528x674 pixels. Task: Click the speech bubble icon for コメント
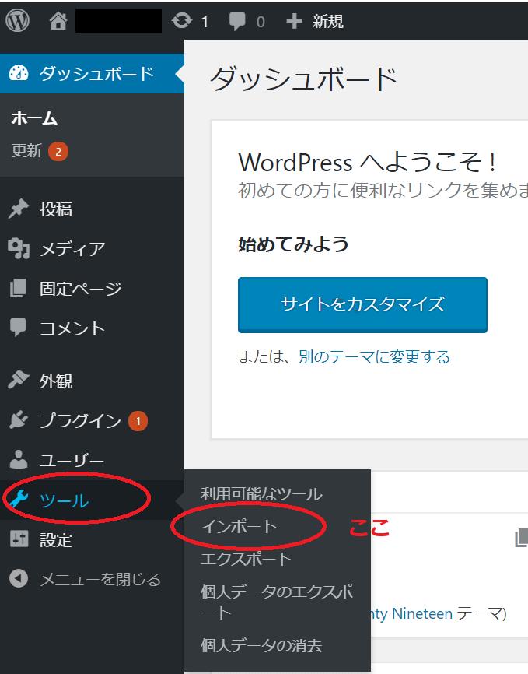pos(18,328)
